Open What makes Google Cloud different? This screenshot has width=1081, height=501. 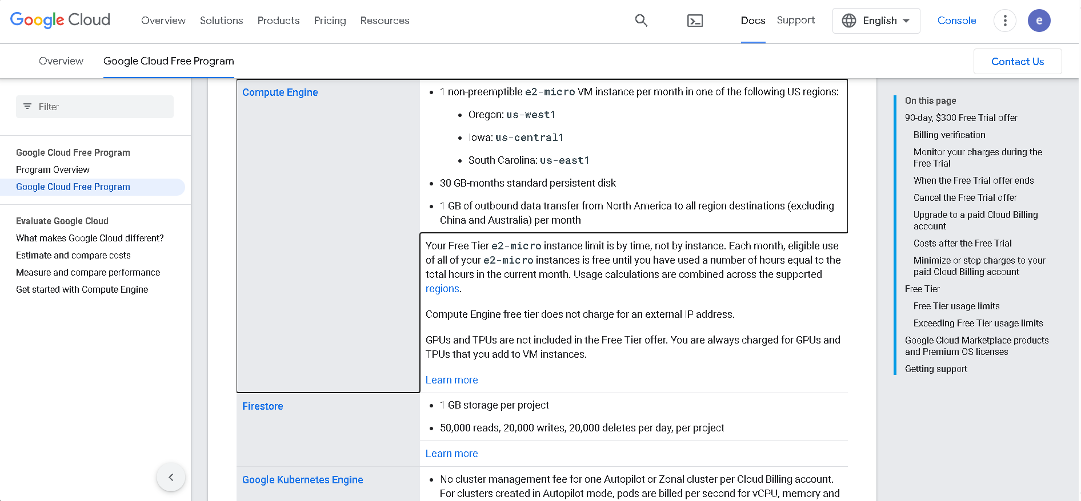[x=90, y=238]
